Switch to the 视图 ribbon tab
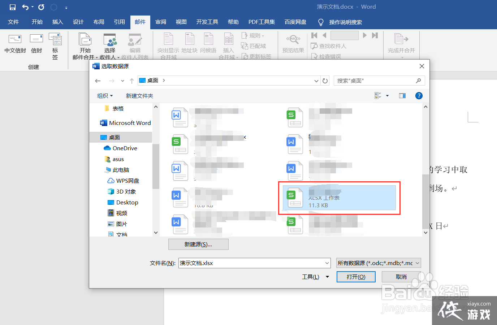 [181, 22]
